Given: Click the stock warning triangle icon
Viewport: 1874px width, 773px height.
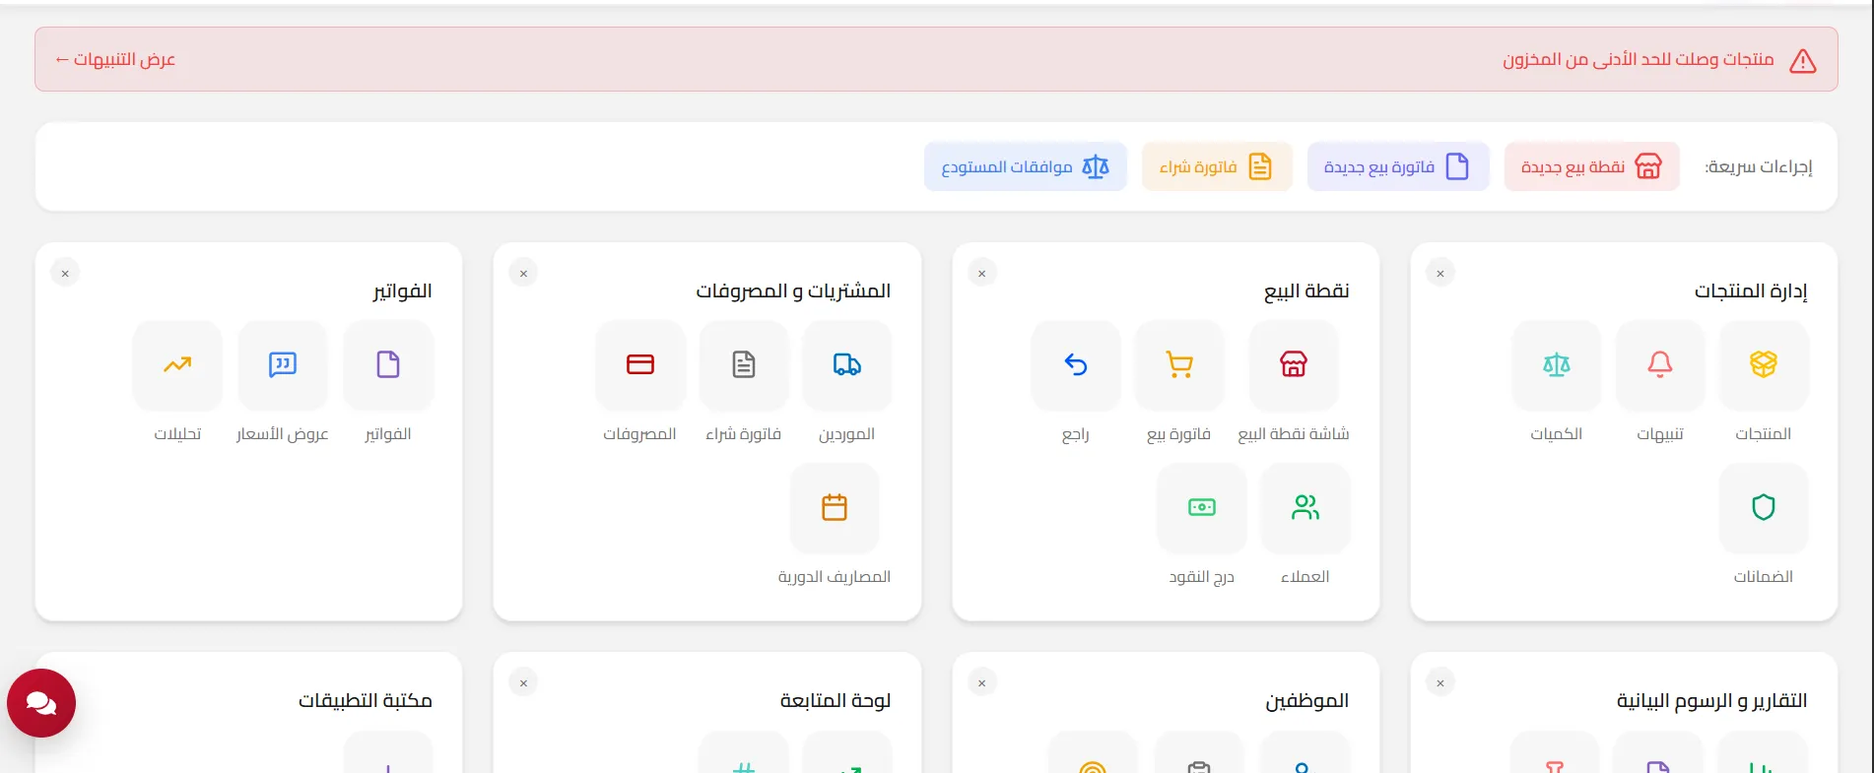Looking at the screenshot, I should click(x=1802, y=61).
